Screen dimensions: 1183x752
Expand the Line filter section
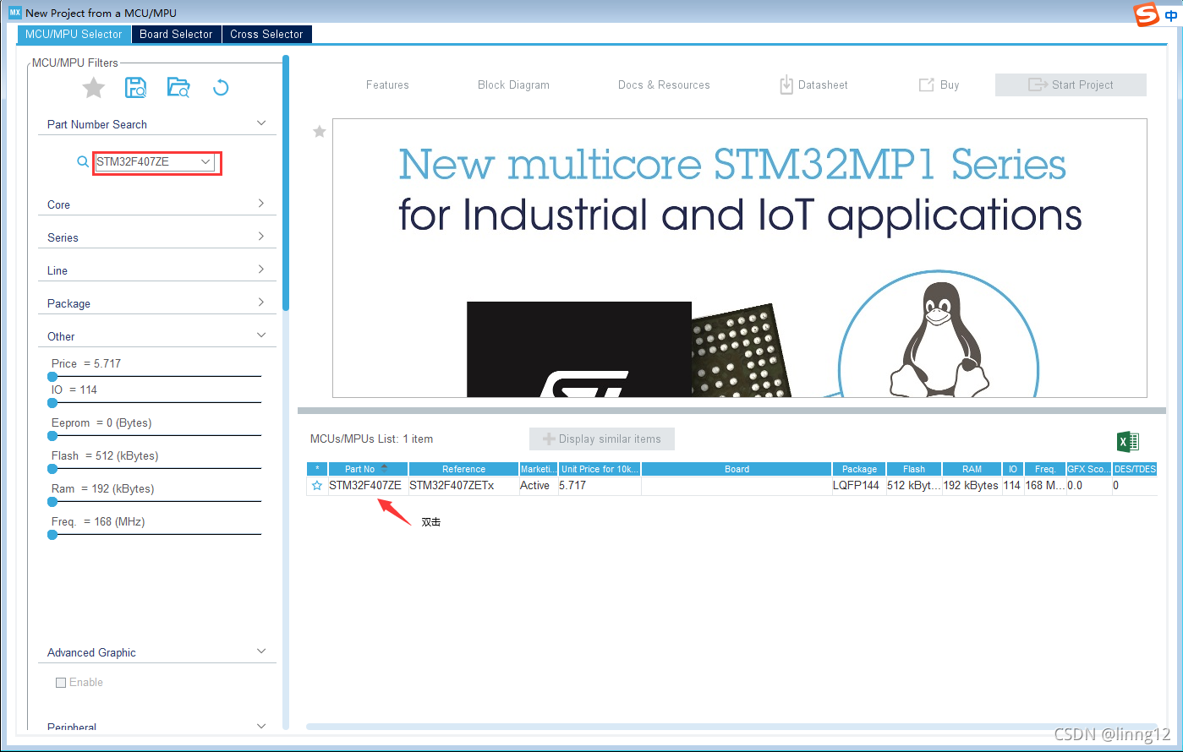[261, 270]
